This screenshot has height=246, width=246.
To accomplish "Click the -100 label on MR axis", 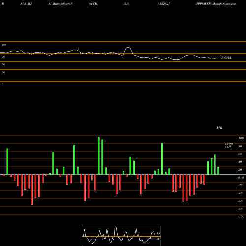I will pos(241,217).
